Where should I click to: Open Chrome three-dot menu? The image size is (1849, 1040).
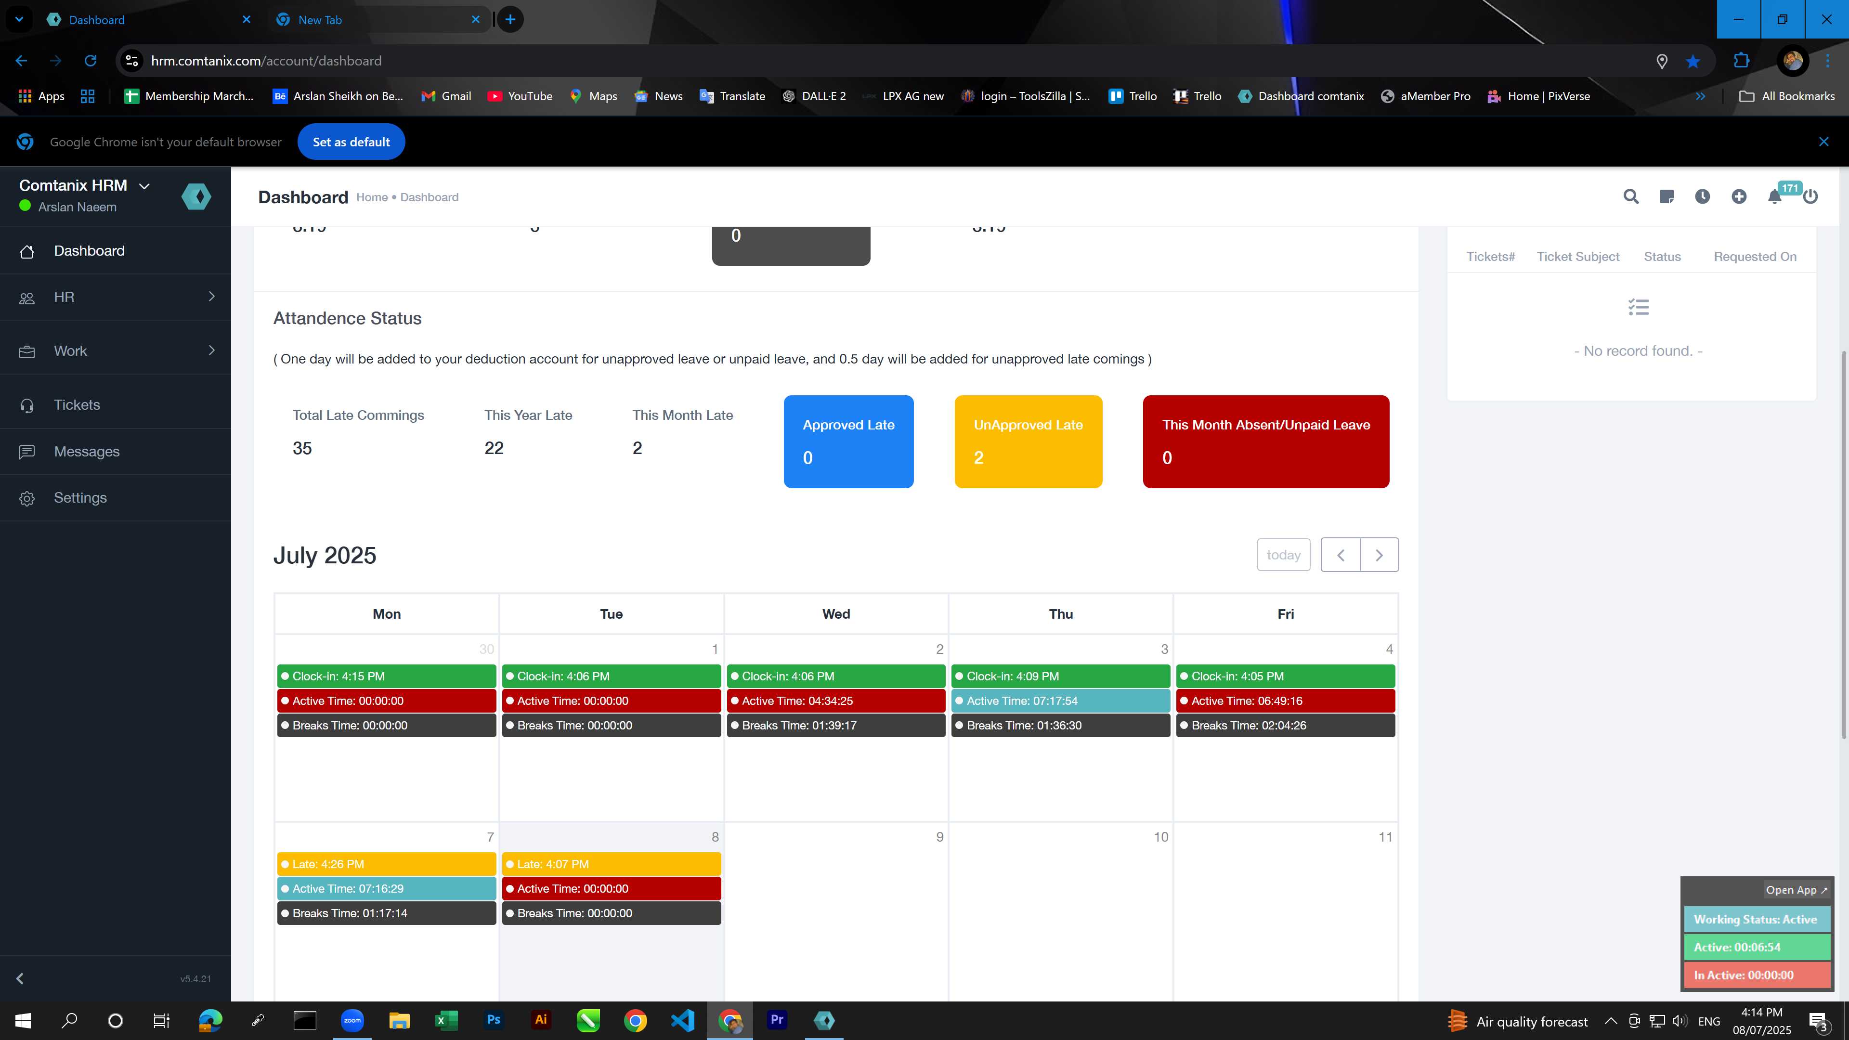(1827, 61)
